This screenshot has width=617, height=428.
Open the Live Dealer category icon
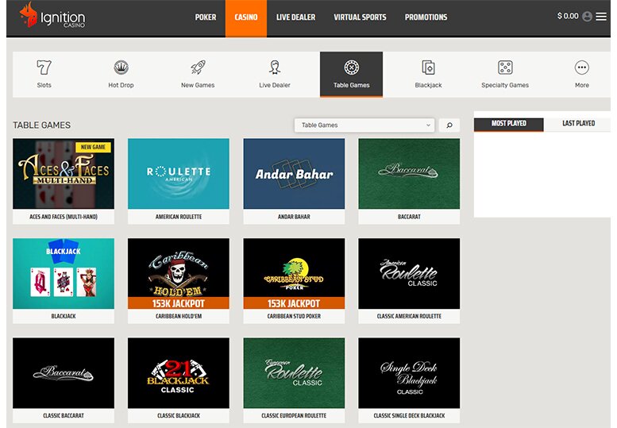pyautogui.click(x=275, y=67)
